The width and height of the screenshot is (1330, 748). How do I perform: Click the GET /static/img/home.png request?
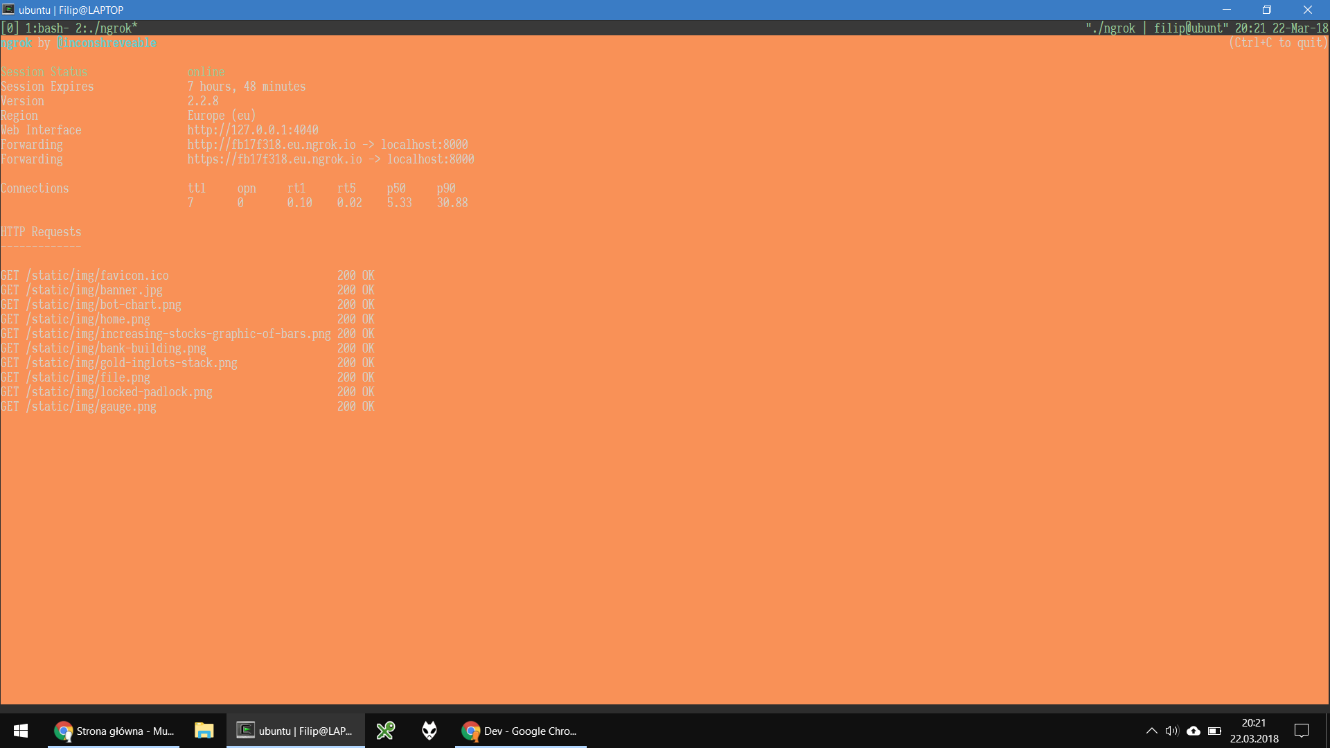pyautogui.click(x=188, y=319)
